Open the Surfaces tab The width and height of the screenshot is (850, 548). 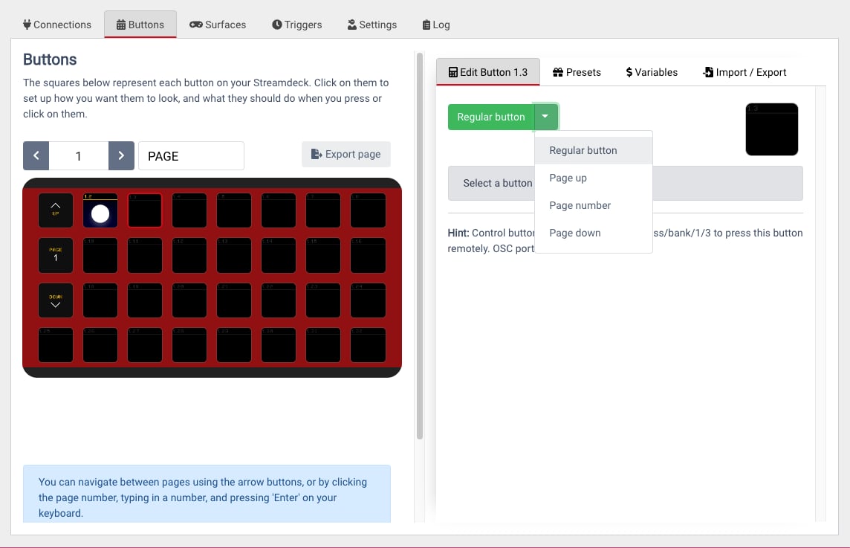click(x=218, y=25)
